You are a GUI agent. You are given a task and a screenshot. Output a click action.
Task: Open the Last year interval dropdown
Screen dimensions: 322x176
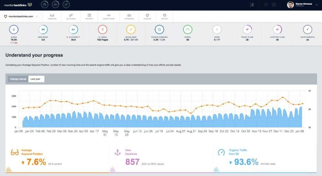click(36, 79)
